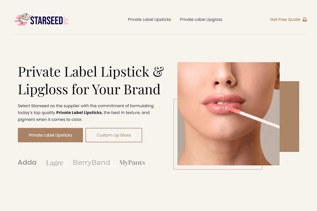Click the solid brown rectangle behind the photo

tap(289, 116)
